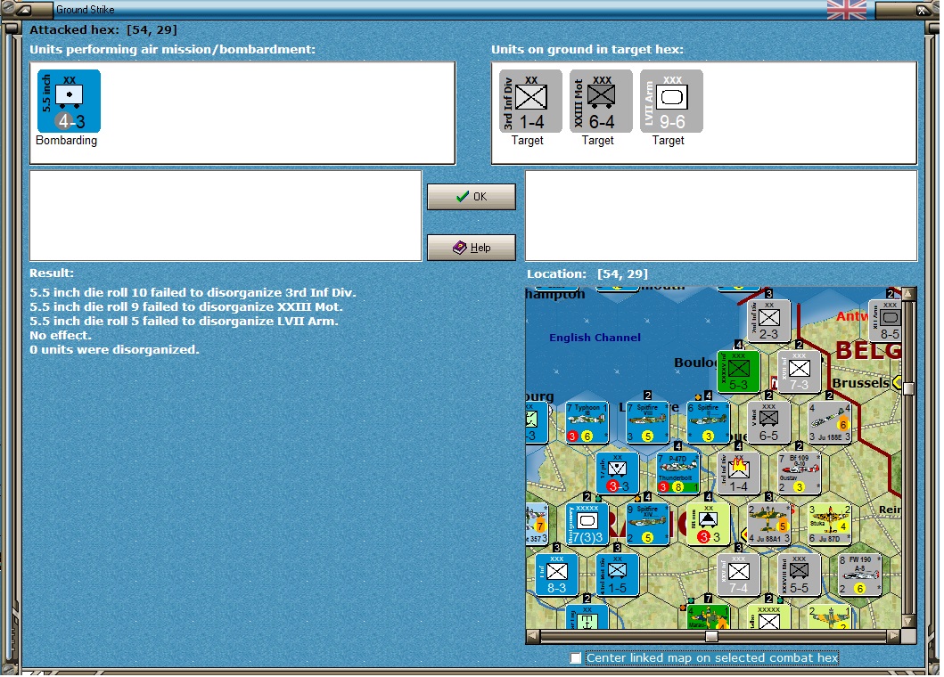
Task: Click the Spitfire XIV air unit on map
Action: pos(648,524)
